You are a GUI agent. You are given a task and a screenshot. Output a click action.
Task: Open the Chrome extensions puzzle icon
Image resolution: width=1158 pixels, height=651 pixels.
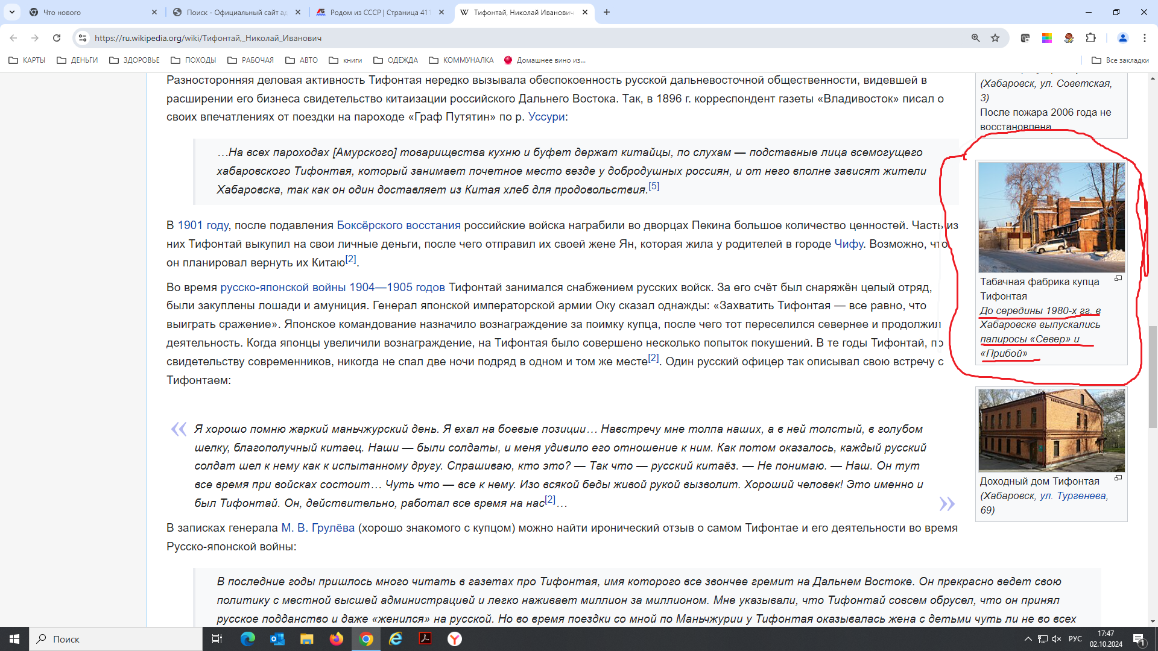(1090, 38)
